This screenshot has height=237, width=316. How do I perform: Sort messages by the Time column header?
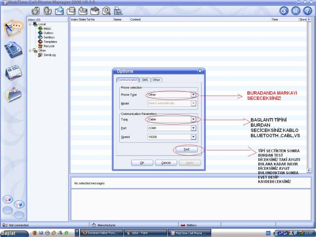click(x=285, y=19)
